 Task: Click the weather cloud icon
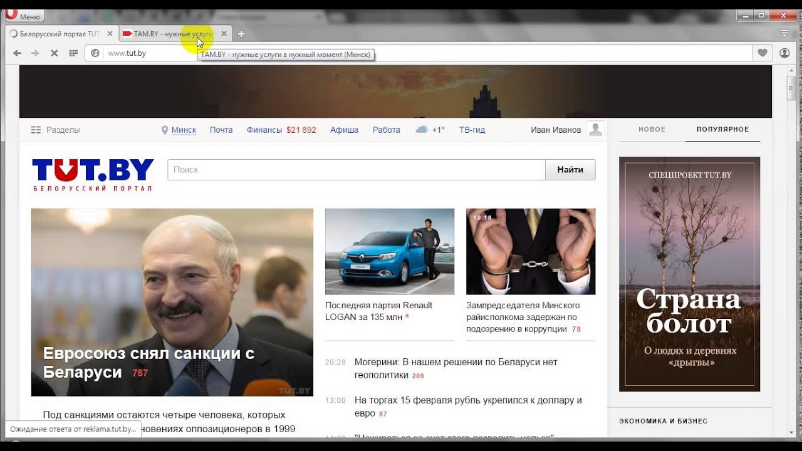pyautogui.click(x=422, y=130)
